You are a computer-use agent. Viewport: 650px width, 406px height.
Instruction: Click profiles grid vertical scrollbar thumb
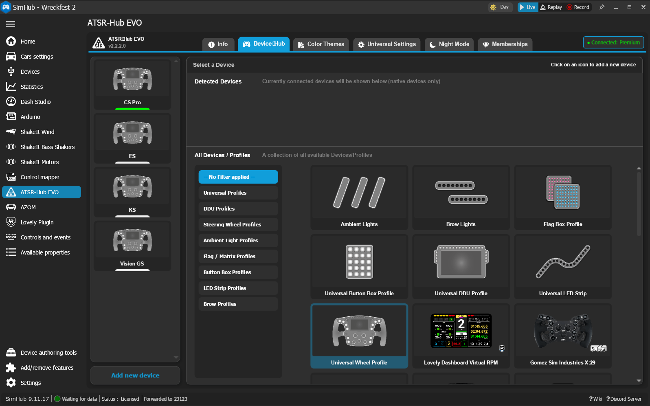tap(639, 204)
